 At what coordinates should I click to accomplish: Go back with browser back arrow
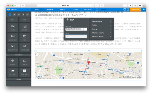pos(16,6)
